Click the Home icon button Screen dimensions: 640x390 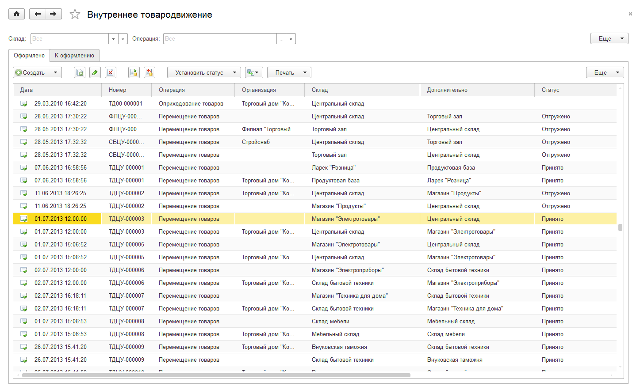16,14
